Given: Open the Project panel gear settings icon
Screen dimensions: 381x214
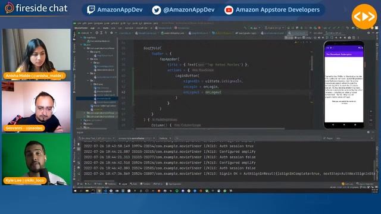Looking at the screenshot, I should coord(111,33).
